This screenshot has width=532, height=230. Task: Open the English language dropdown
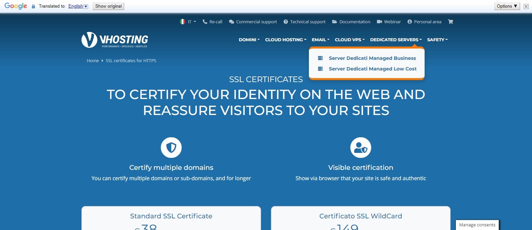pos(78,6)
